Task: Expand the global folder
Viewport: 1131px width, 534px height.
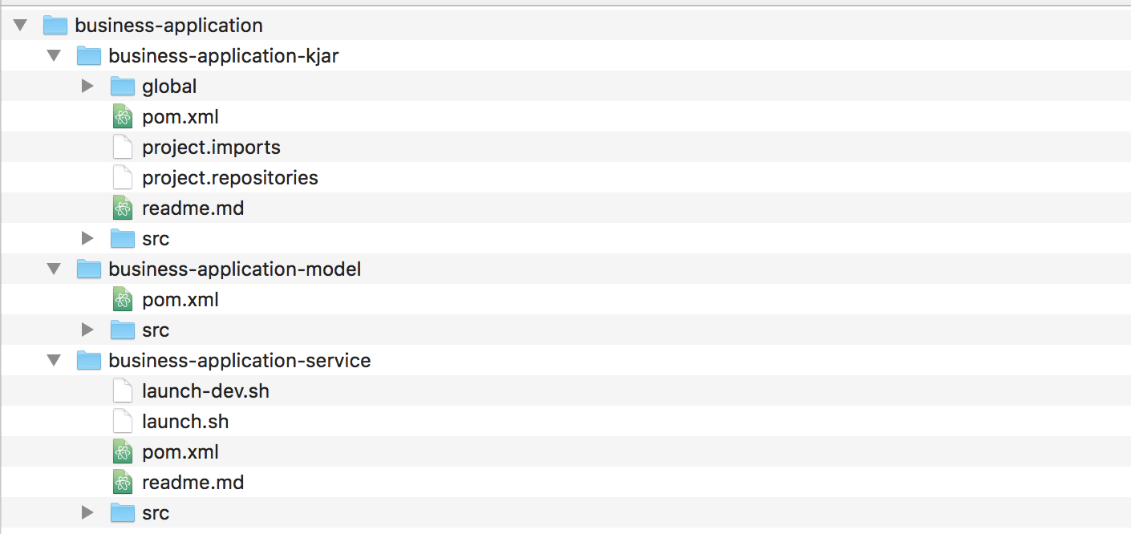Action: pos(88,87)
